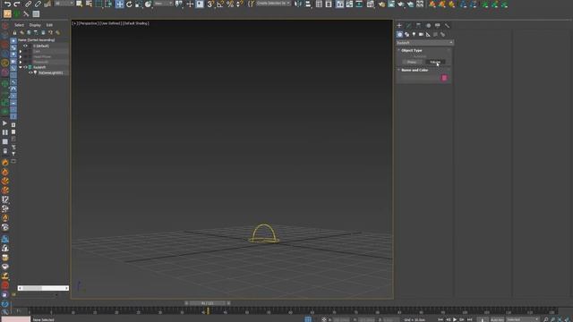Collapse the Object Type rollout

412,50
